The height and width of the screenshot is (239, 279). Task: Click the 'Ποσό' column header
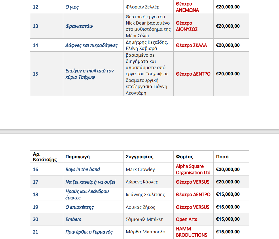click(x=222, y=157)
